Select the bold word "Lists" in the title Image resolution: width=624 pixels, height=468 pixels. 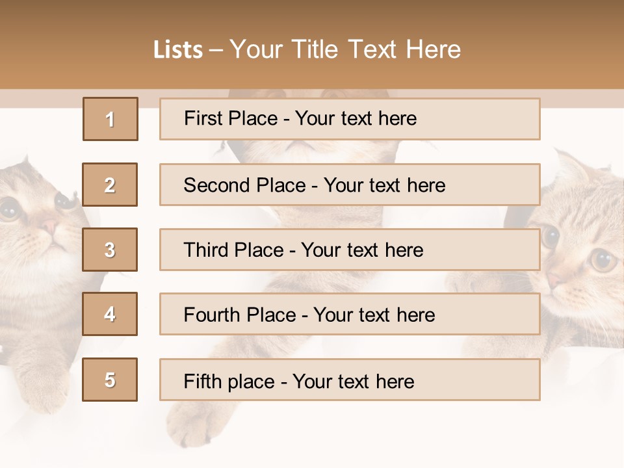click(178, 50)
